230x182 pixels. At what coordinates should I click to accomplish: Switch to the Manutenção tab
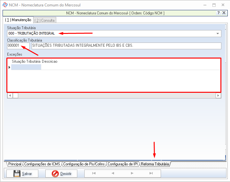point(18,20)
